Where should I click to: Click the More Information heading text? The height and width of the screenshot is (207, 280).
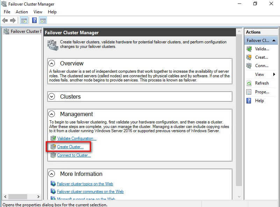[81, 174]
